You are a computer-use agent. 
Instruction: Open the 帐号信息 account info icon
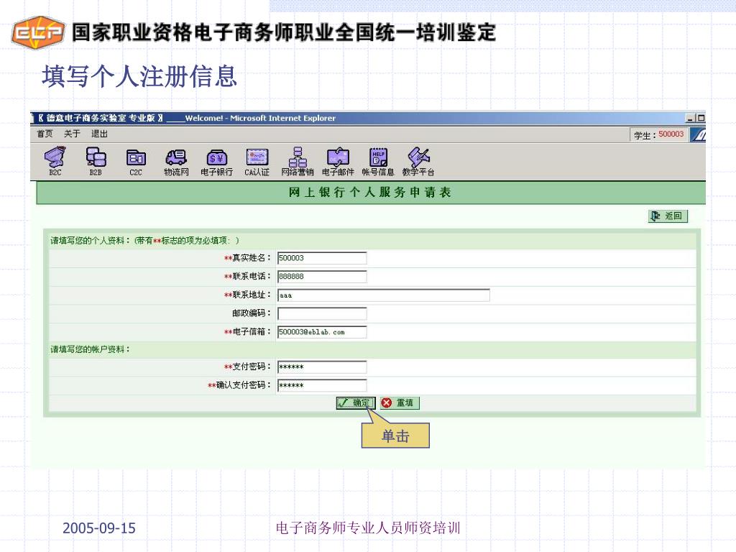coord(378,161)
